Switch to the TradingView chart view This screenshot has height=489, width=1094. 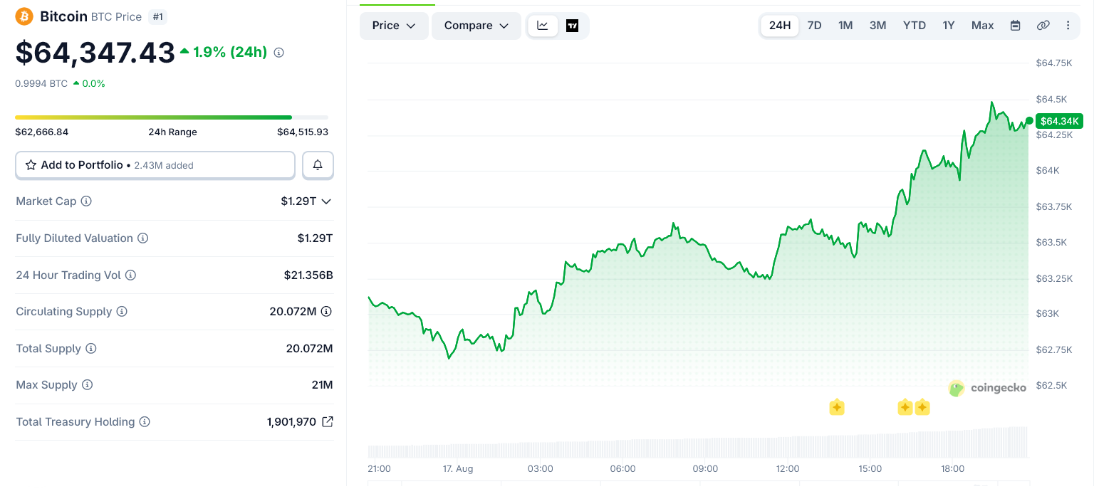[572, 26]
